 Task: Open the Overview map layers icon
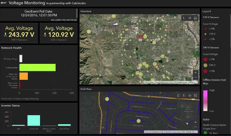(x=190, y=18)
